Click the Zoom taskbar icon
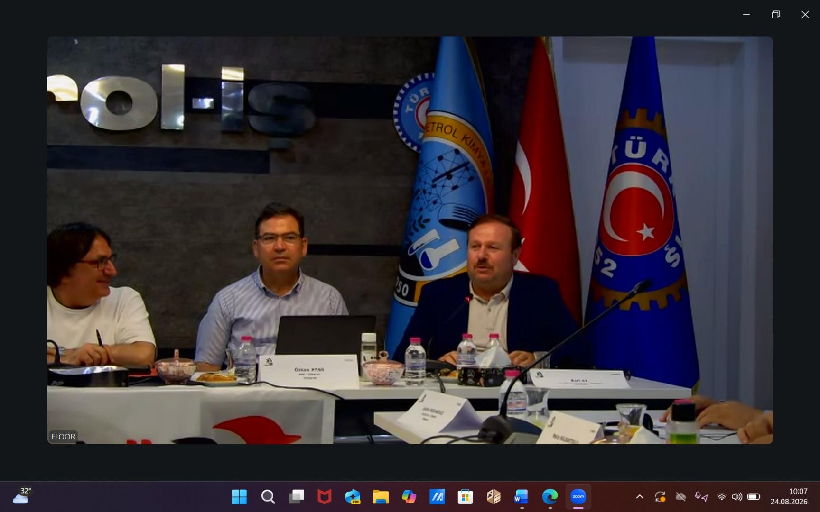820x512 pixels. pyautogui.click(x=578, y=497)
